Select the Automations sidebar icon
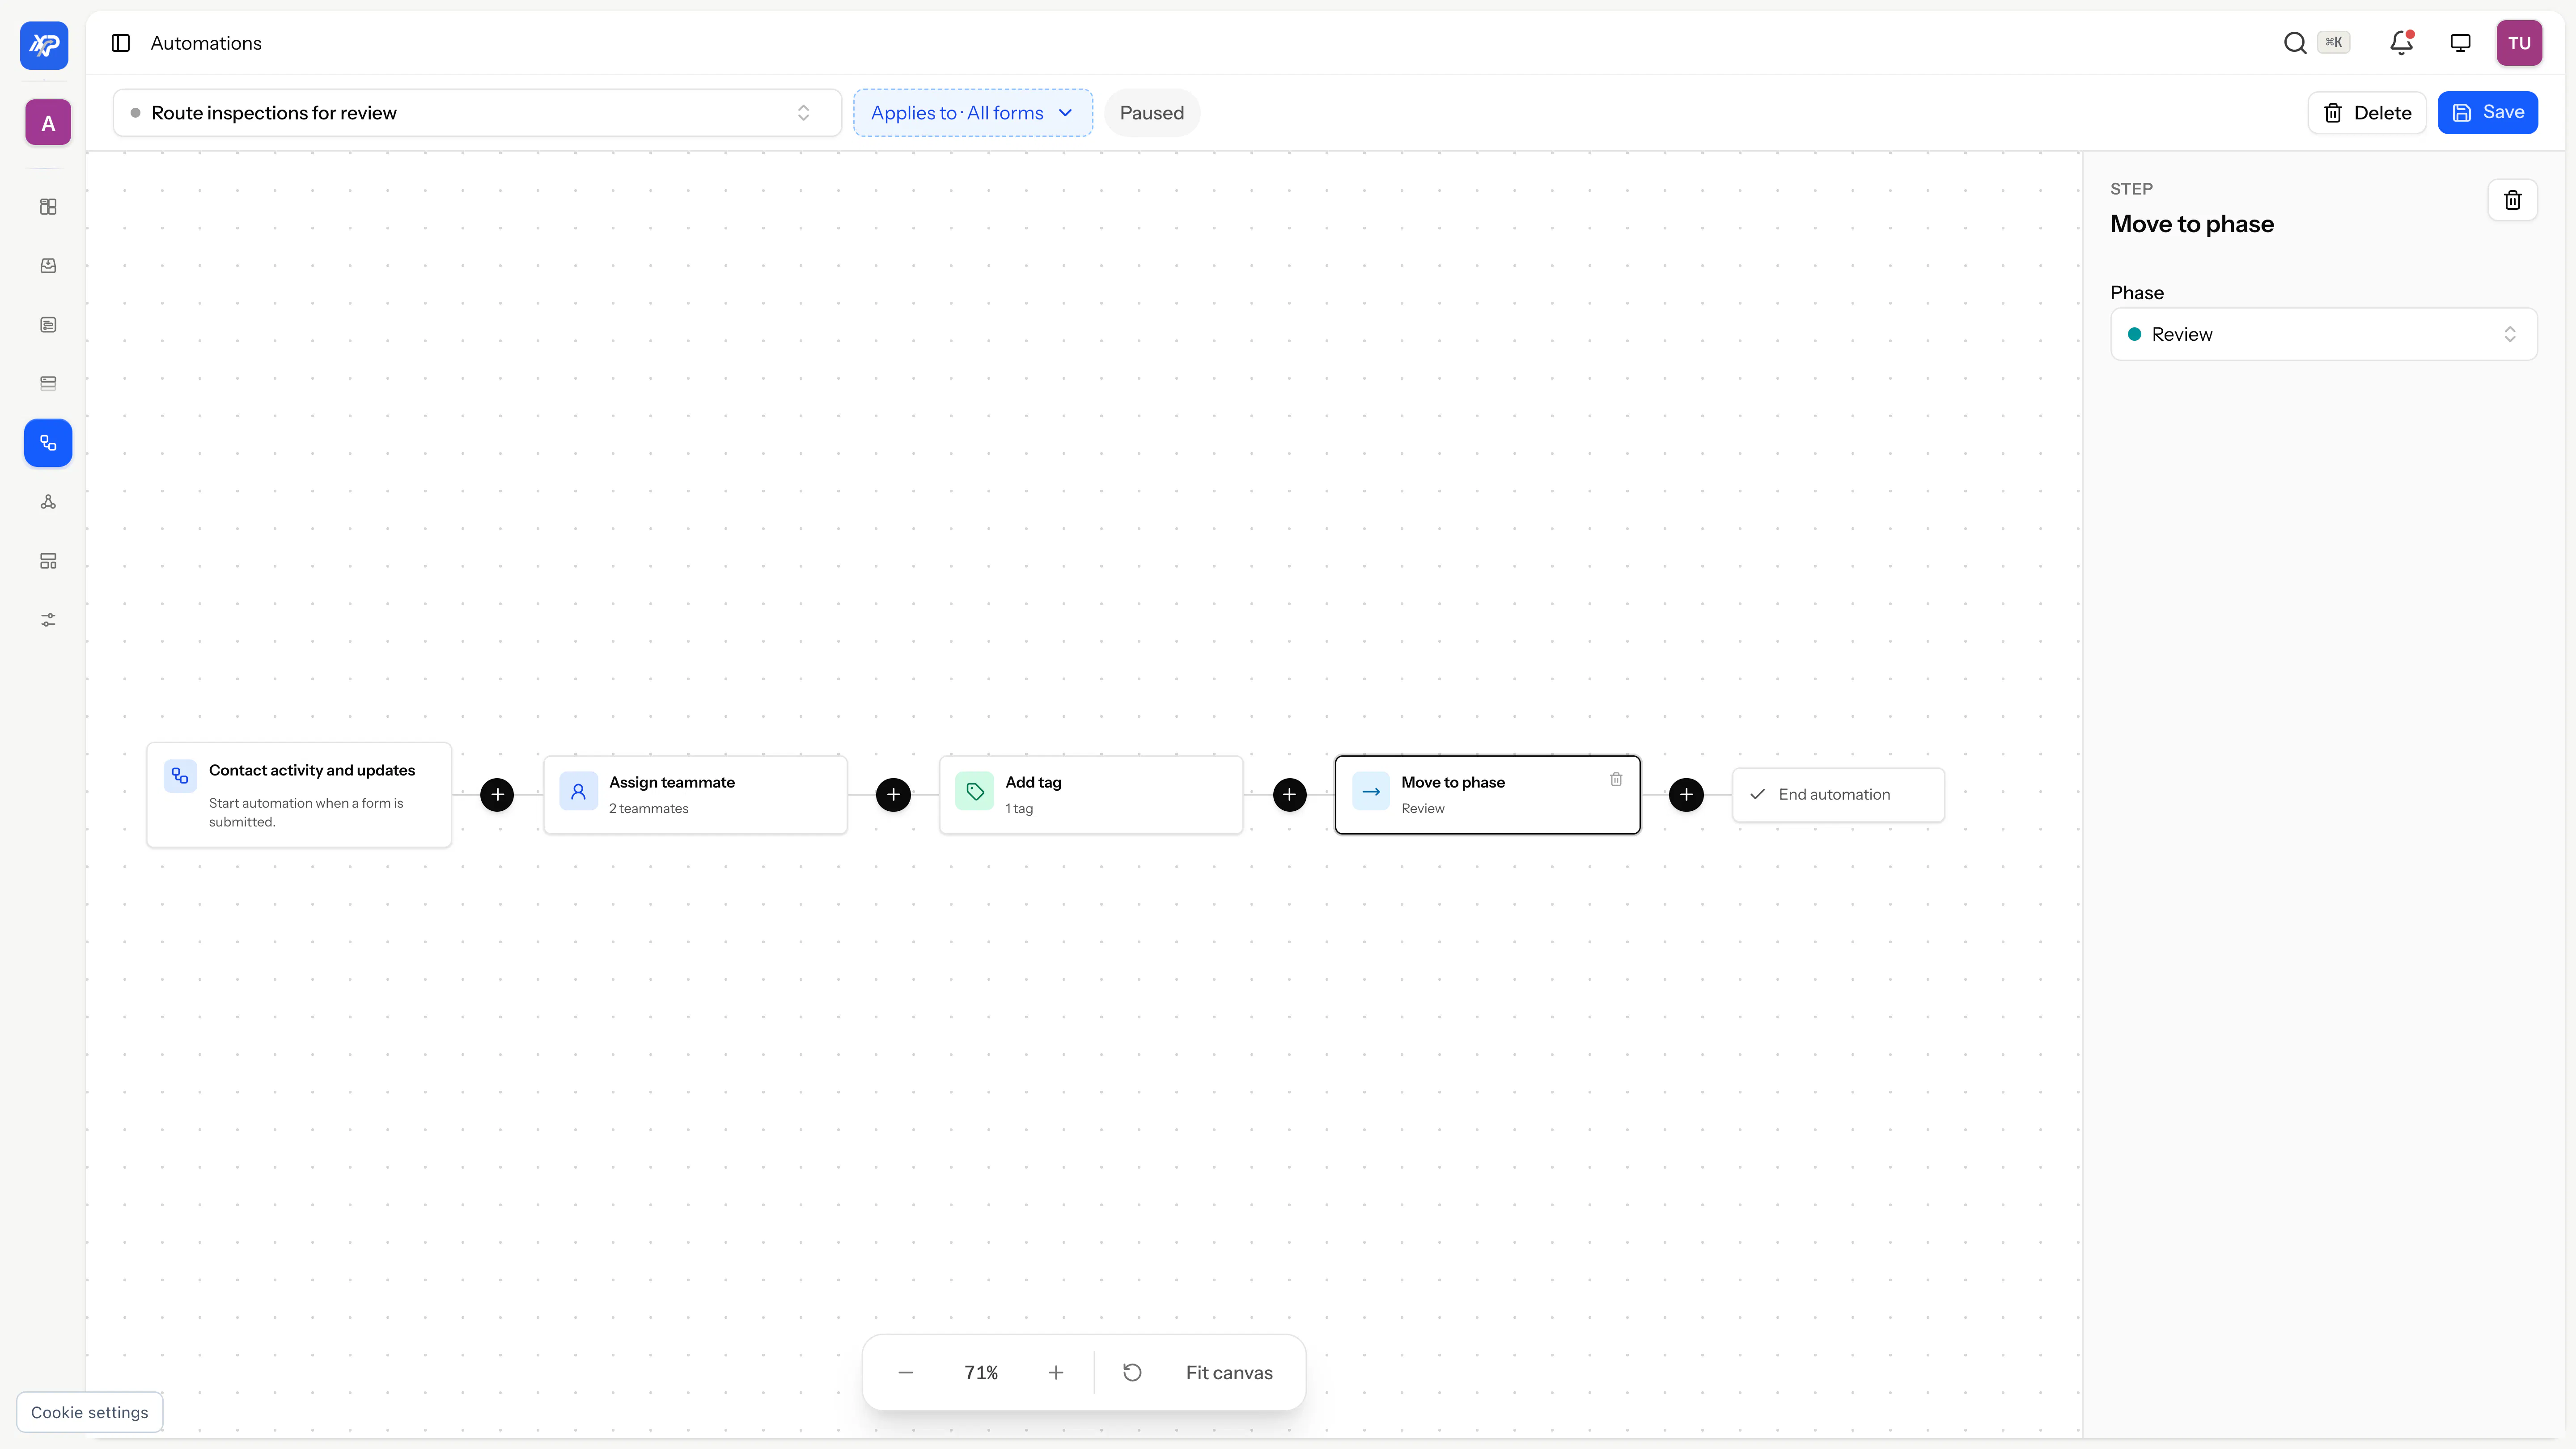 click(x=48, y=443)
